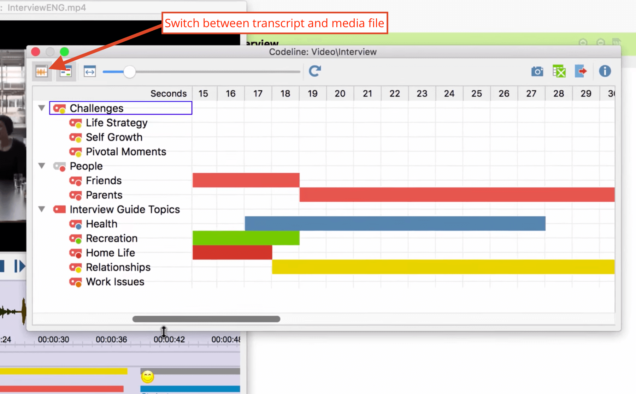Viewport: 636px width, 394px height.
Task: Select the Health code
Action: (102, 224)
